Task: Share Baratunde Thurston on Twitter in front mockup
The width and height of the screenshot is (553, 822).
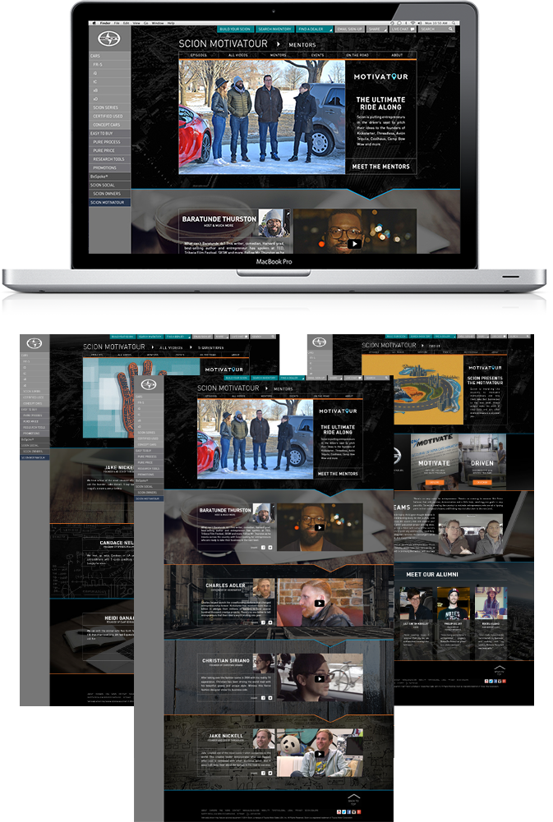Action: 270,547
